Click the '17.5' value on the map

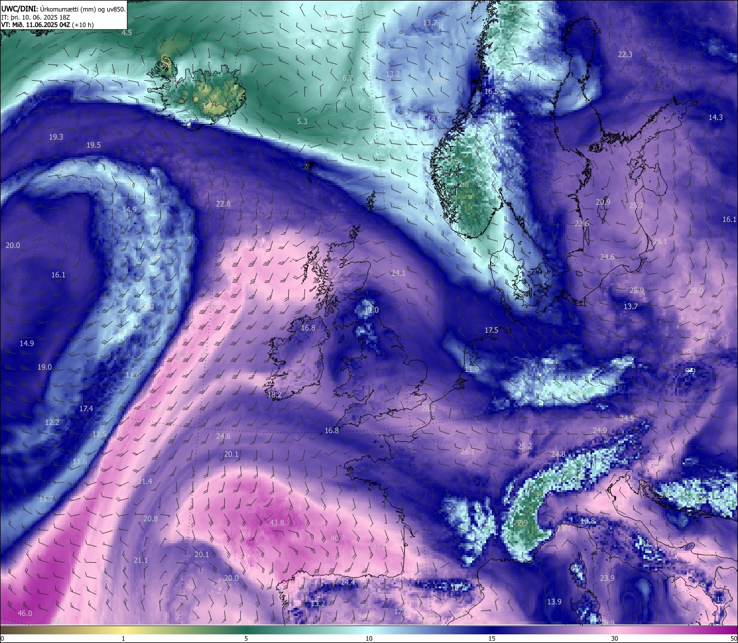point(491,330)
